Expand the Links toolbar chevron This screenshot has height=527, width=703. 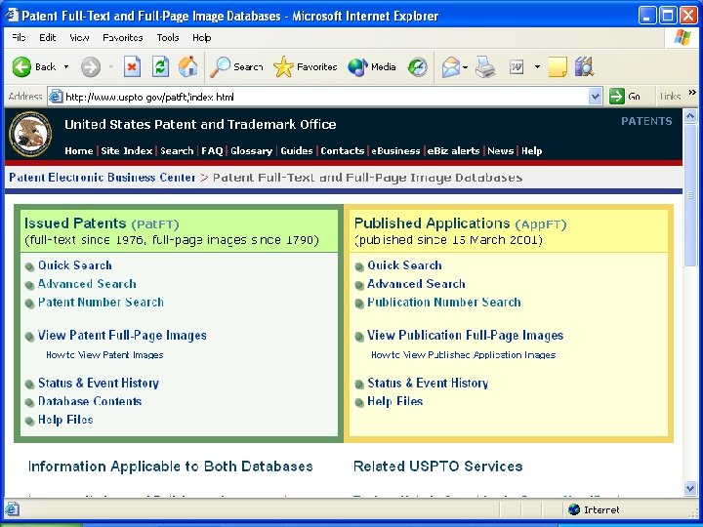point(692,93)
